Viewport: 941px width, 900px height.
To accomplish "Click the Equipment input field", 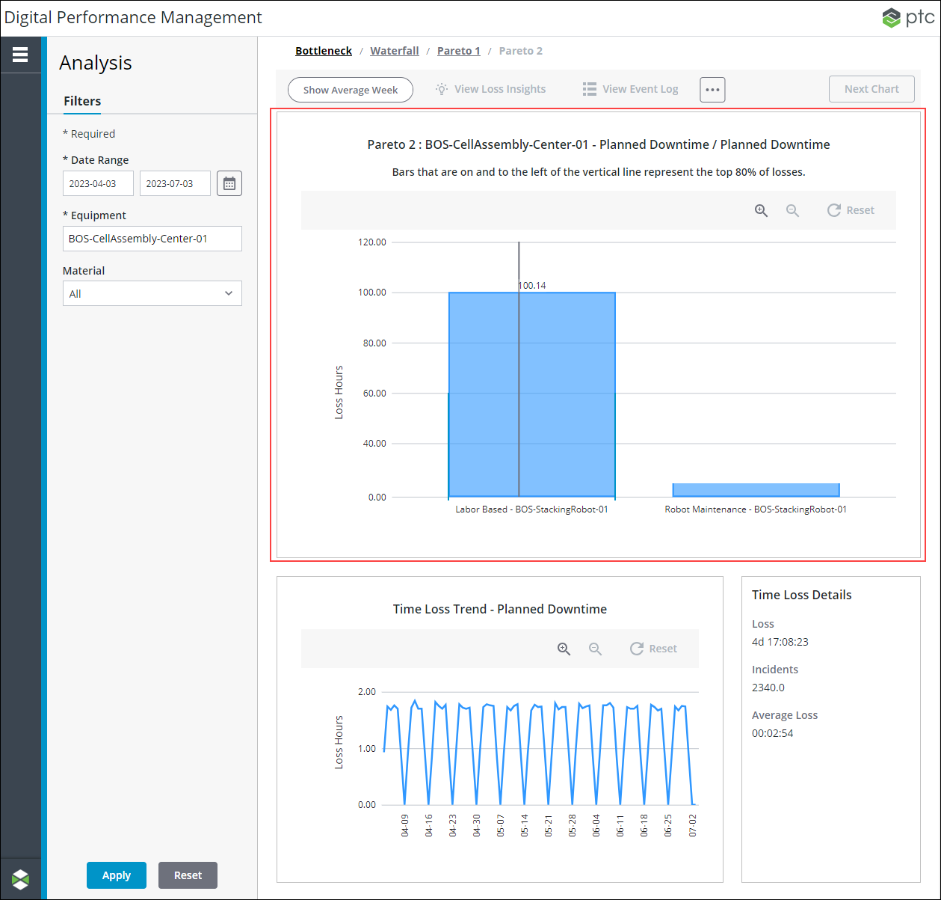I will point(152,239).
